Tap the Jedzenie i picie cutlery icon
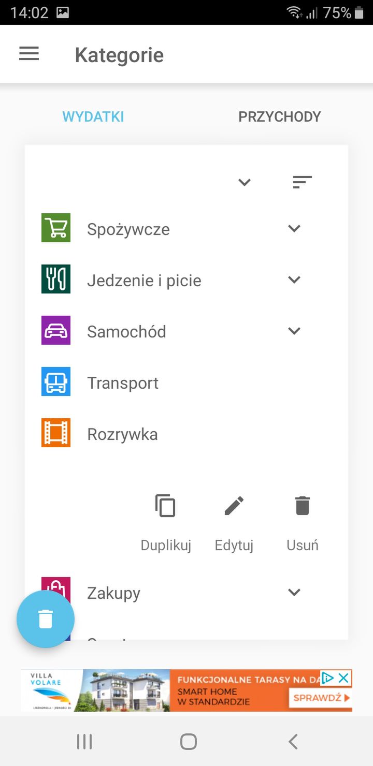Screen dimensions: 373x766 [x=56, y=279]
